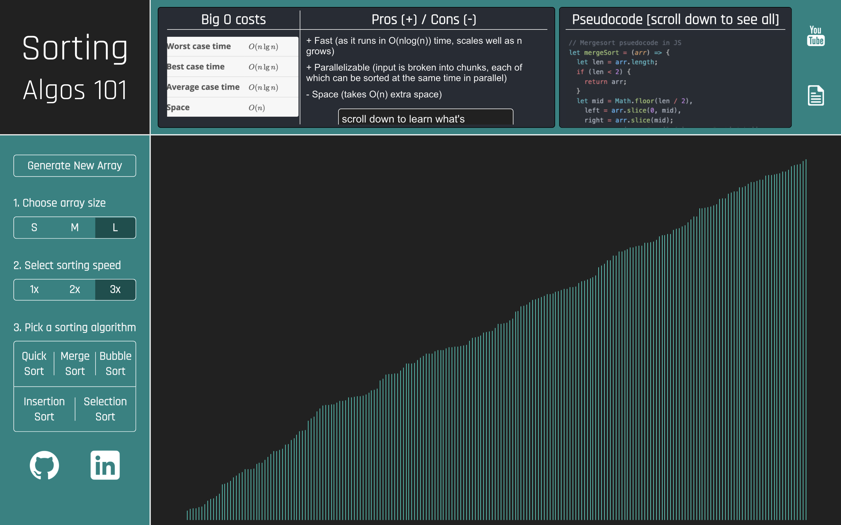This screenshot has height=525, width=841.
Task: Select small array size S
Action: (34, 228)
